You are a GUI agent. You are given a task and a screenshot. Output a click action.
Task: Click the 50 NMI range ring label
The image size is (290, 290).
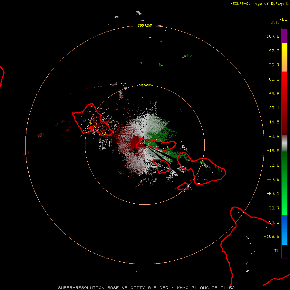coord(145,85)
